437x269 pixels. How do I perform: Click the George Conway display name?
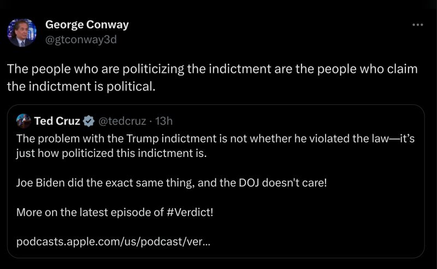click(x=87, y=25)
